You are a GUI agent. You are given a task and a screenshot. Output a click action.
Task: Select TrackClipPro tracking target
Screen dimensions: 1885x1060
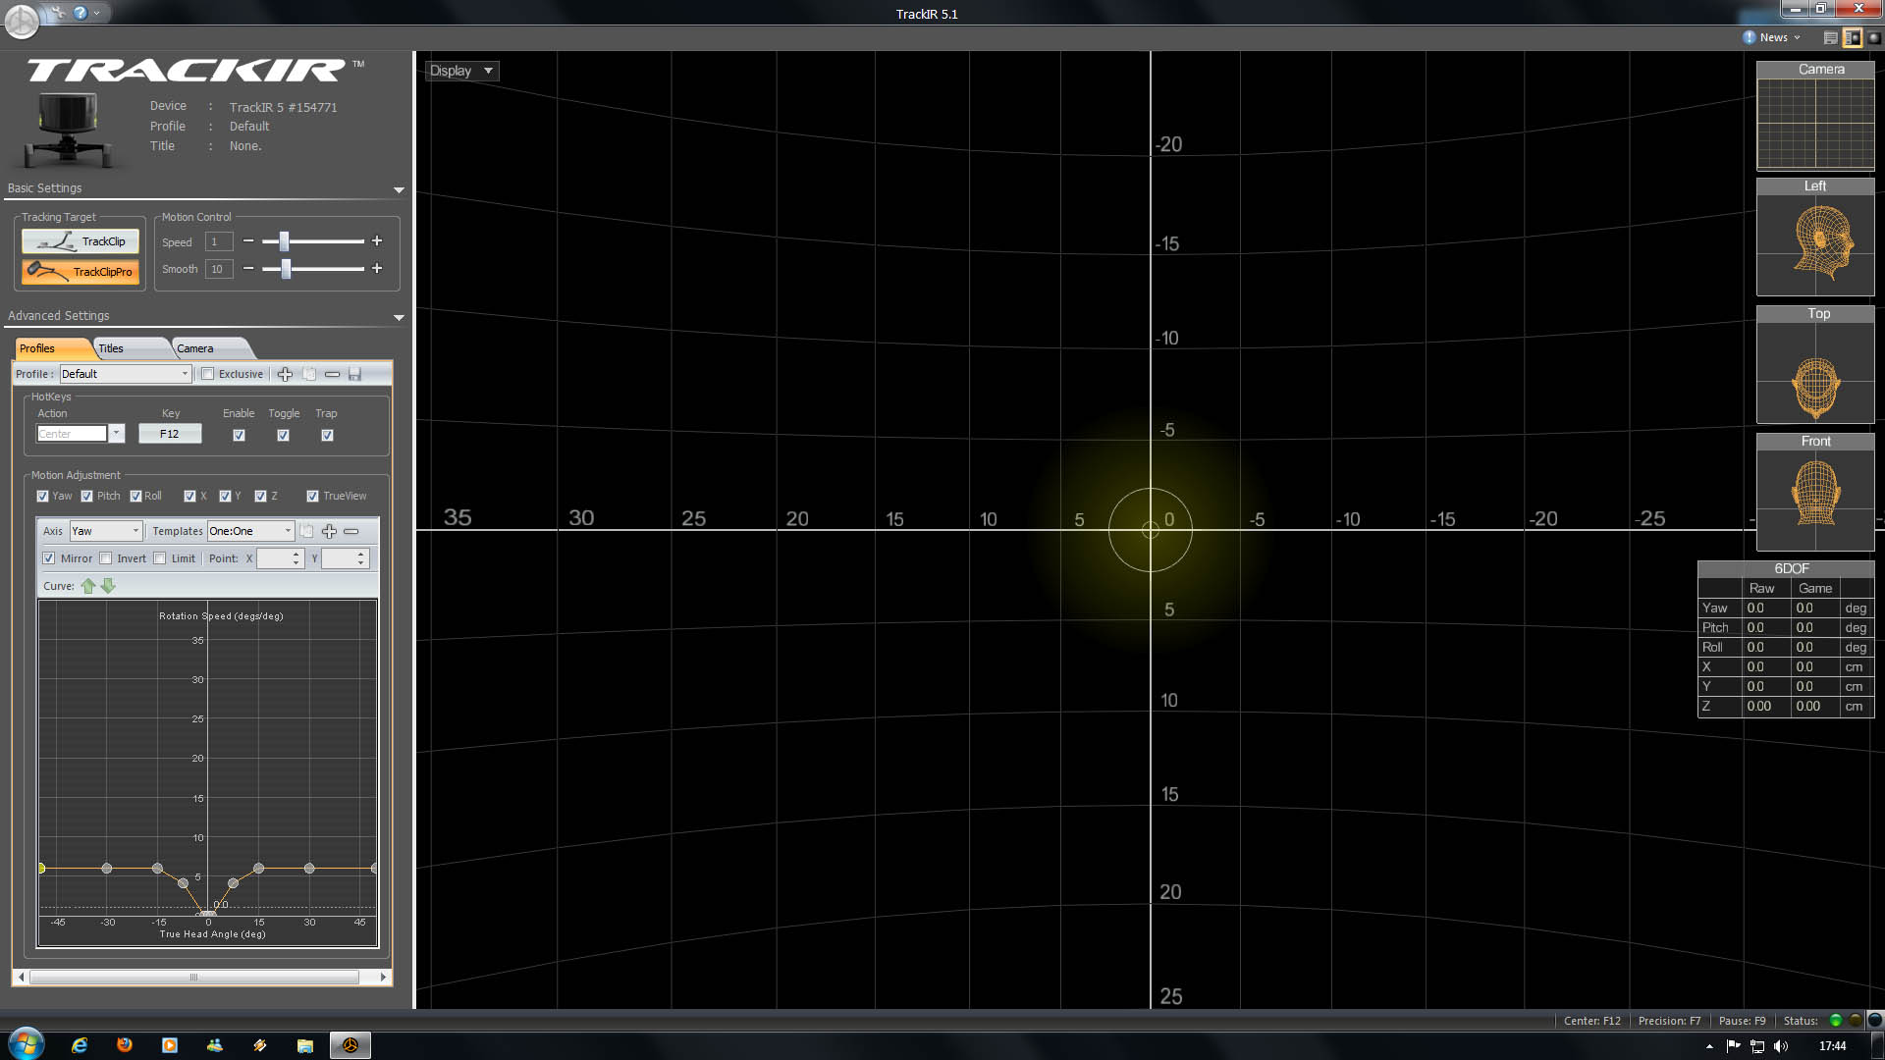coord(81,272)
